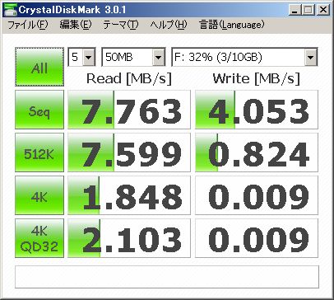Select the 512K read result 7.599
Image resolution: width=334 pixels, height=300 pixels.
[x=129, y=152]
